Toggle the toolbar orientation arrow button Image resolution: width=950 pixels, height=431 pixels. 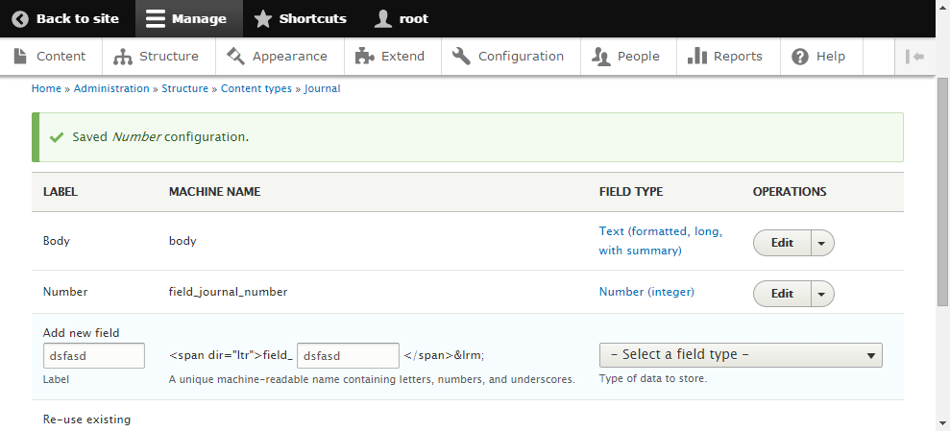tap(914, 57)
